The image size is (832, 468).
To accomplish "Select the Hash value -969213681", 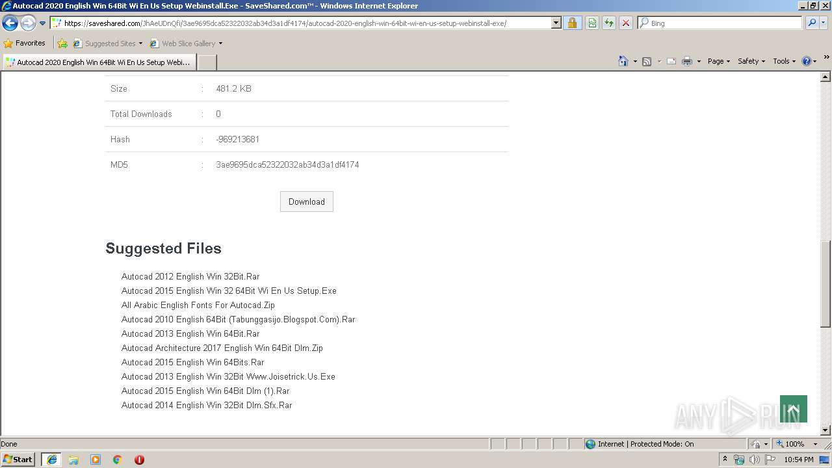I will pyautogui.click(x=237, y=139).
